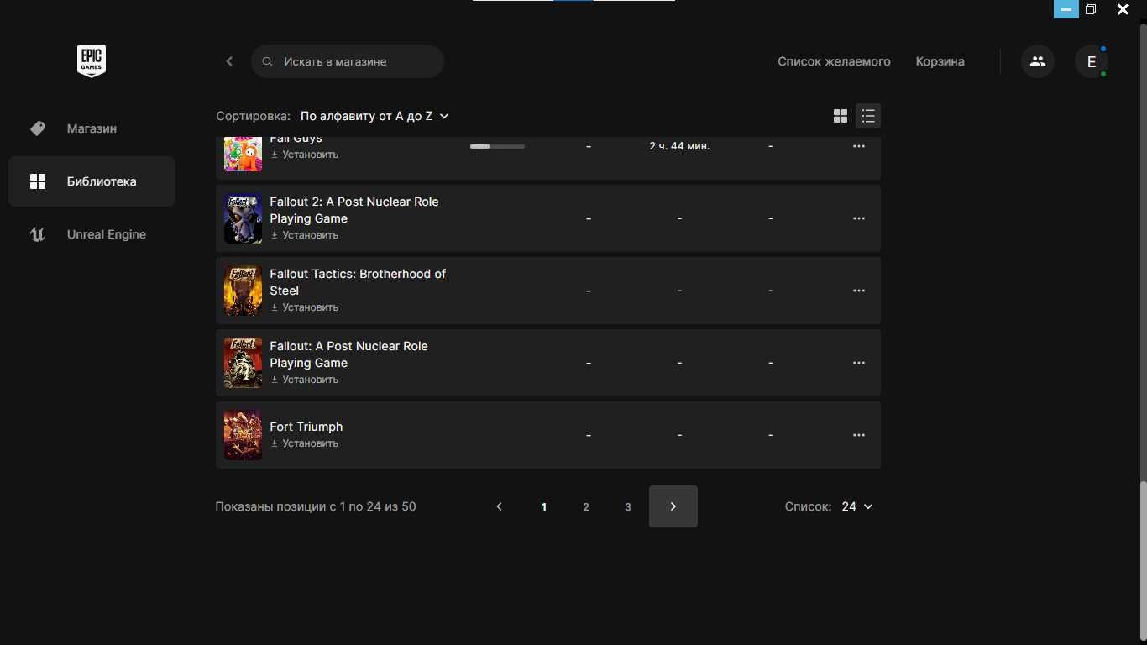Click the Epic Games logo
Viewport: 1147px width, 645px height.
[92, 61]
